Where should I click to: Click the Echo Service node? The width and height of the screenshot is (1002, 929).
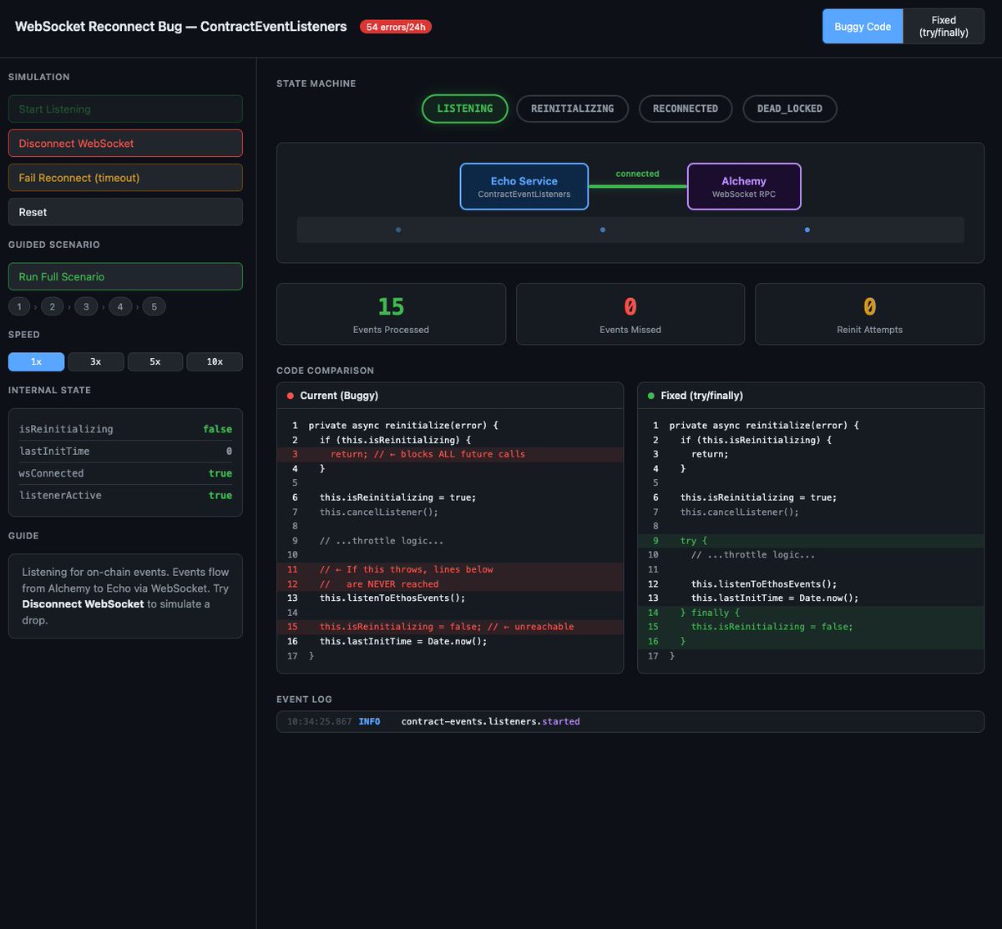(x=524, y=186)
